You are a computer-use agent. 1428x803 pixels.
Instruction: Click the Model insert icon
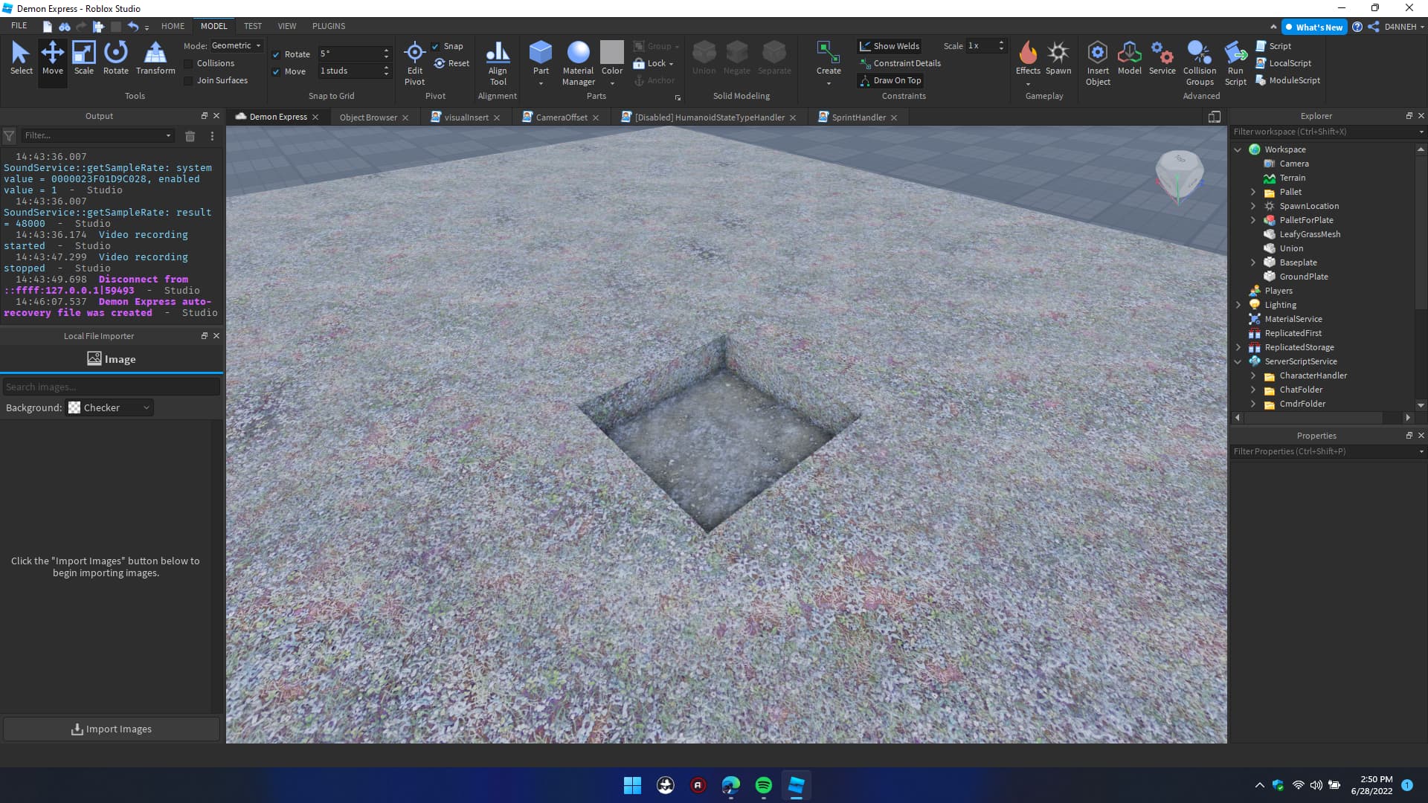click(1129, 58)
